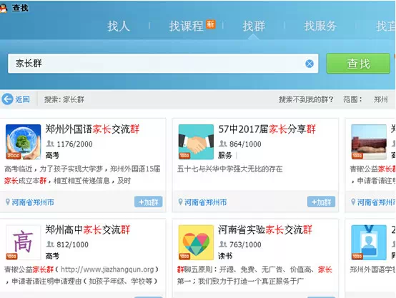The height and width of the screenshot is (298, 396).
Task: Click description 五十七与兴华中学强大无比的存在
Action: coord(230,169)
